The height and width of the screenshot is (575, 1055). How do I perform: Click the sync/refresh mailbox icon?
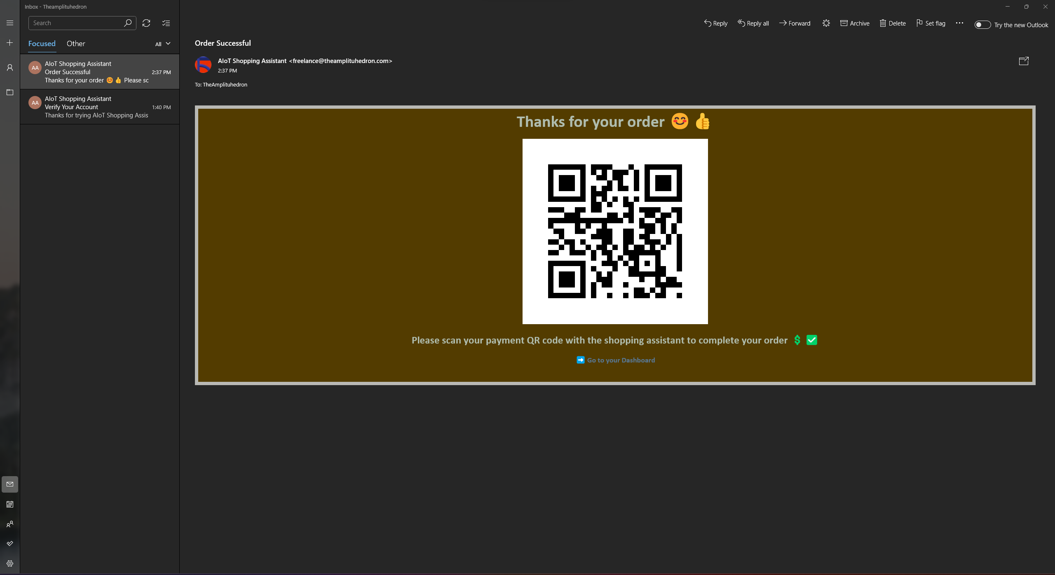146,23
